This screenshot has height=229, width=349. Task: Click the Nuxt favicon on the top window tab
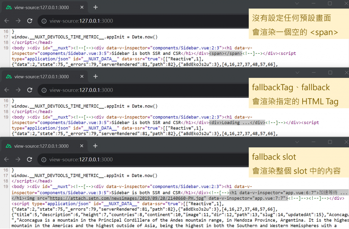coord(9,7)
